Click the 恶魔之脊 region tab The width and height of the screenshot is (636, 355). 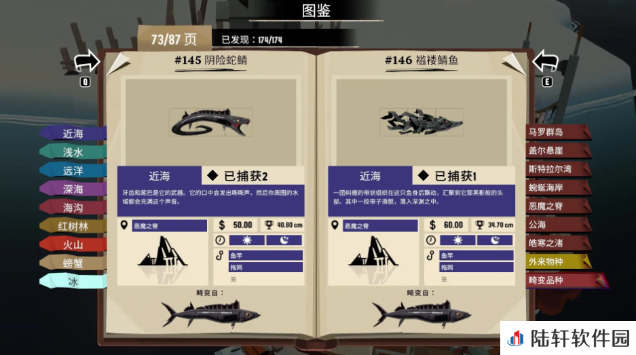(558, 206)
